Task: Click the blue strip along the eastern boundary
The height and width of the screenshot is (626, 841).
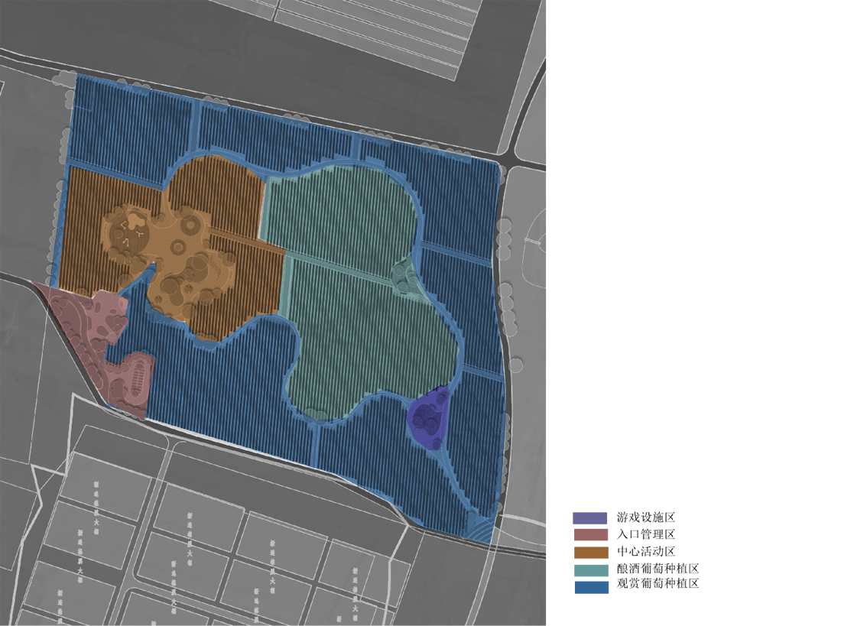Action: tap(482, 321)
